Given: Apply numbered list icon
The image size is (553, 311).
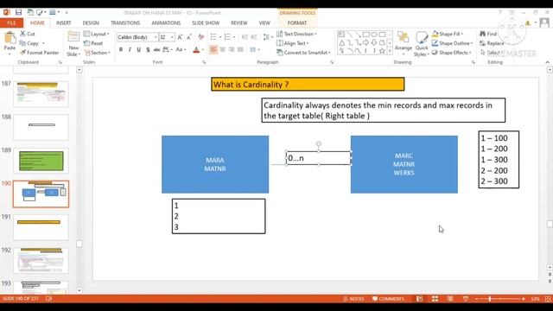Looking at the screenshot, I should tap(227, 37).
